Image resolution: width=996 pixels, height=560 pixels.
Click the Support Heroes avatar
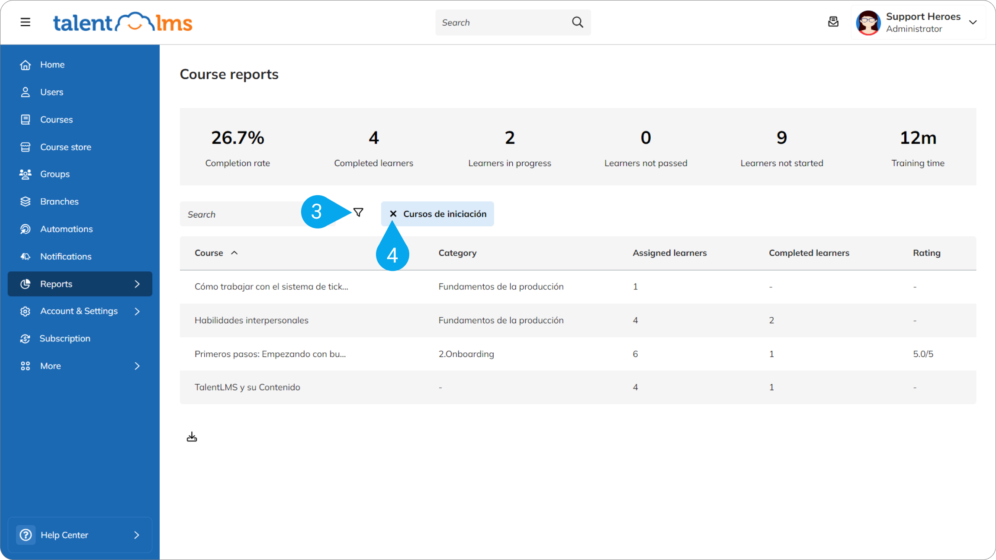tap(868, 23)
